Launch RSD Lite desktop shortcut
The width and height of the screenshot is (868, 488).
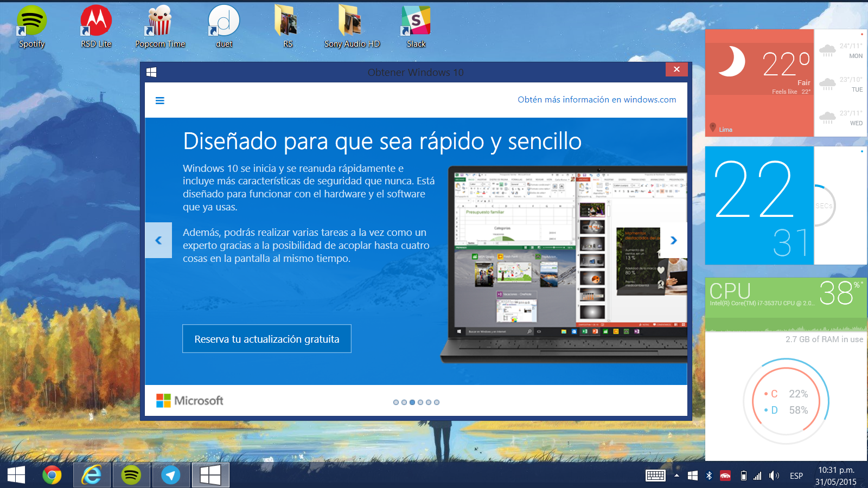point(96,27)
